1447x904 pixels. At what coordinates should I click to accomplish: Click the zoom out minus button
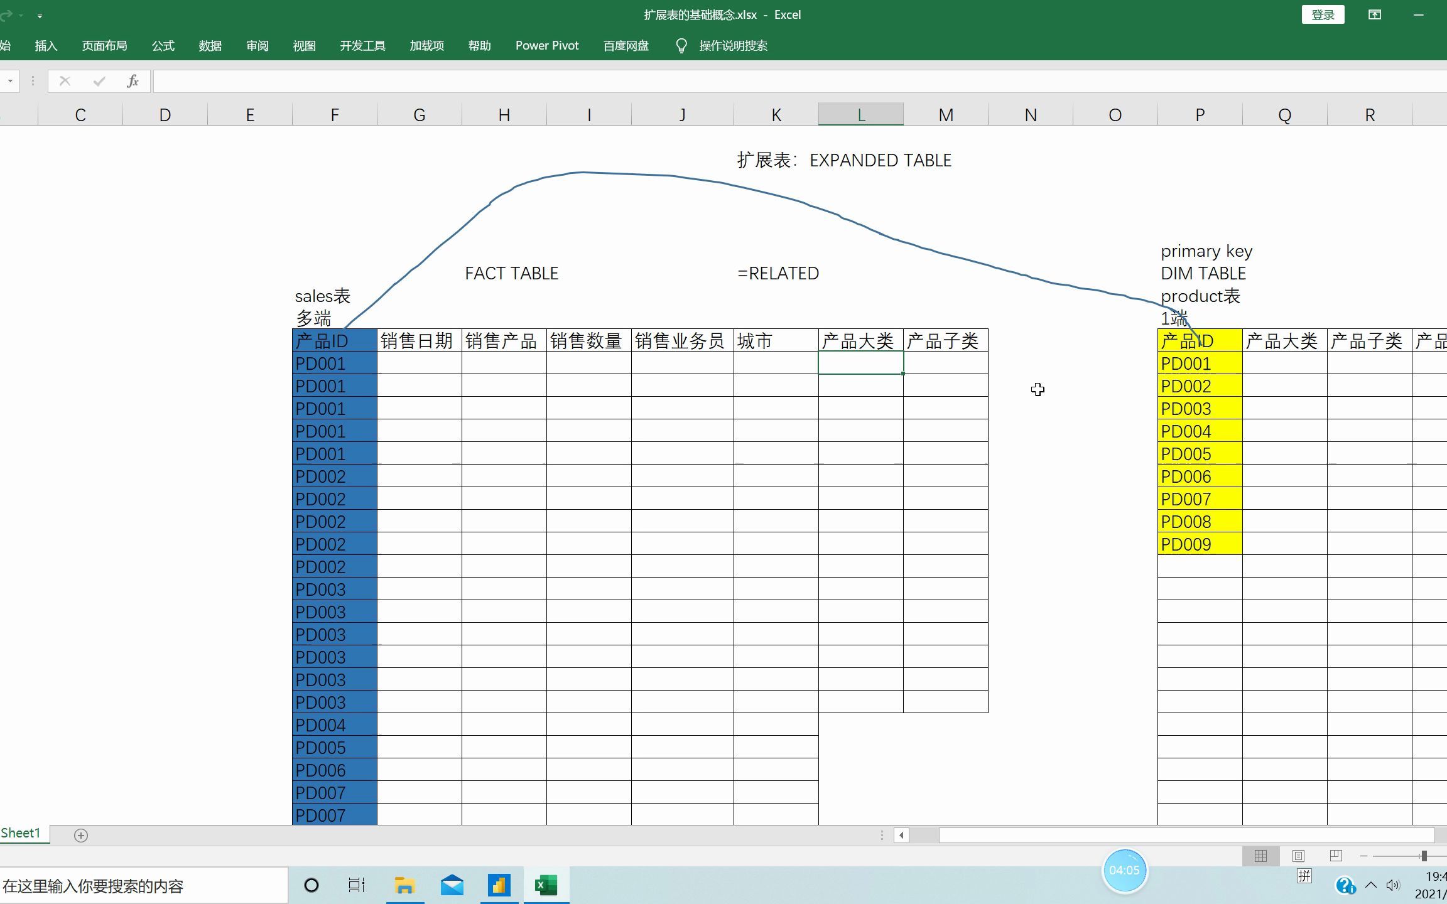click(1363, 856)
